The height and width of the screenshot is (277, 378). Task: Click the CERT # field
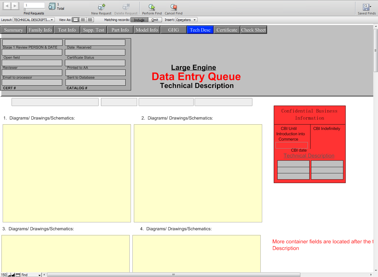pyautogui.click(x=32, y=82)
